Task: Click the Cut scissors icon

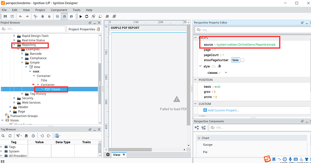Action: pos(36,17)
